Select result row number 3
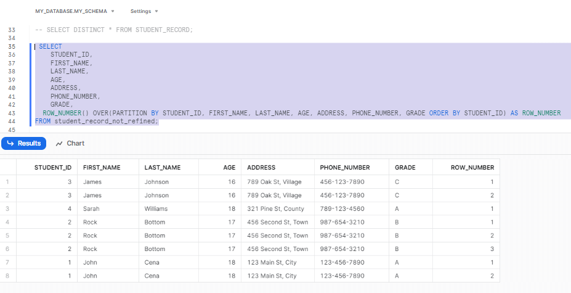Screen dimensions: 571x293 [x=7, y=208]
